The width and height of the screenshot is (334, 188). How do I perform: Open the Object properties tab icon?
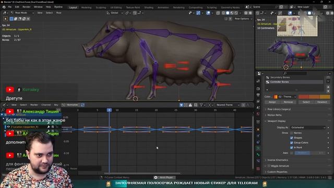(258, 130)
